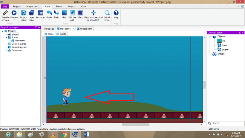Click the volume icon in system tray

click(223, 135)
